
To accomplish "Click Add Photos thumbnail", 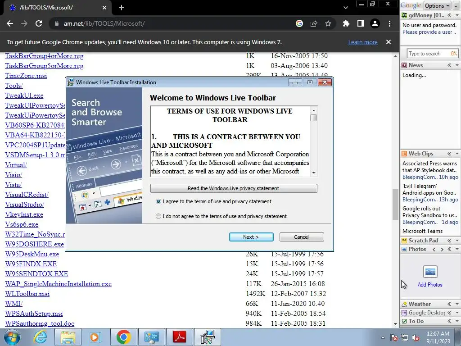I will click(430, 272).
